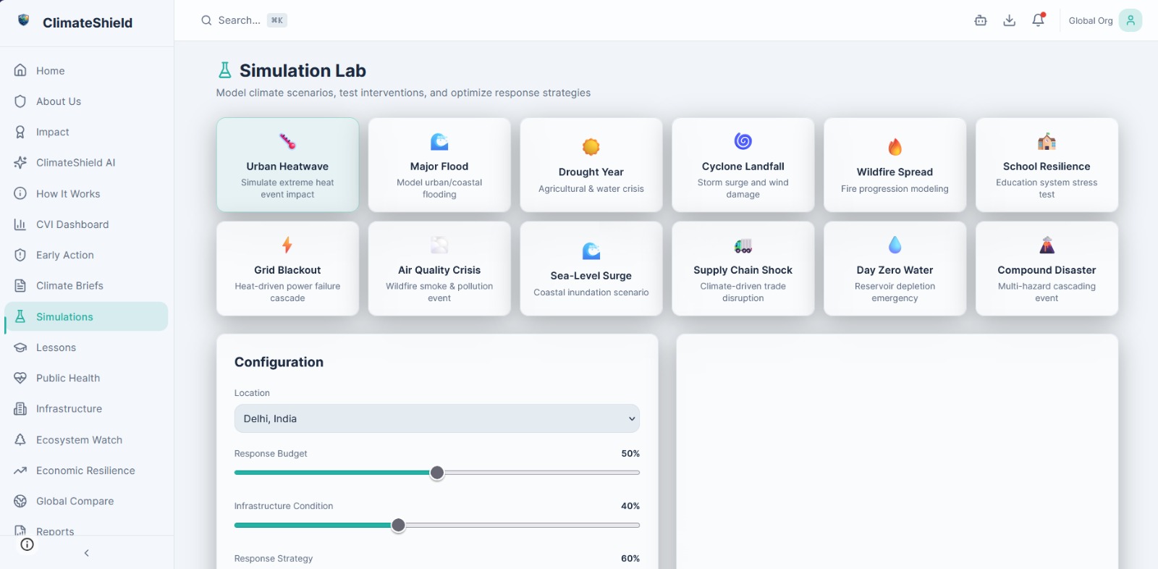This screenshot has width=1158, height=569.
Task: Click the ClimateShield logo shield icon
Action: [x=24, y=20]
